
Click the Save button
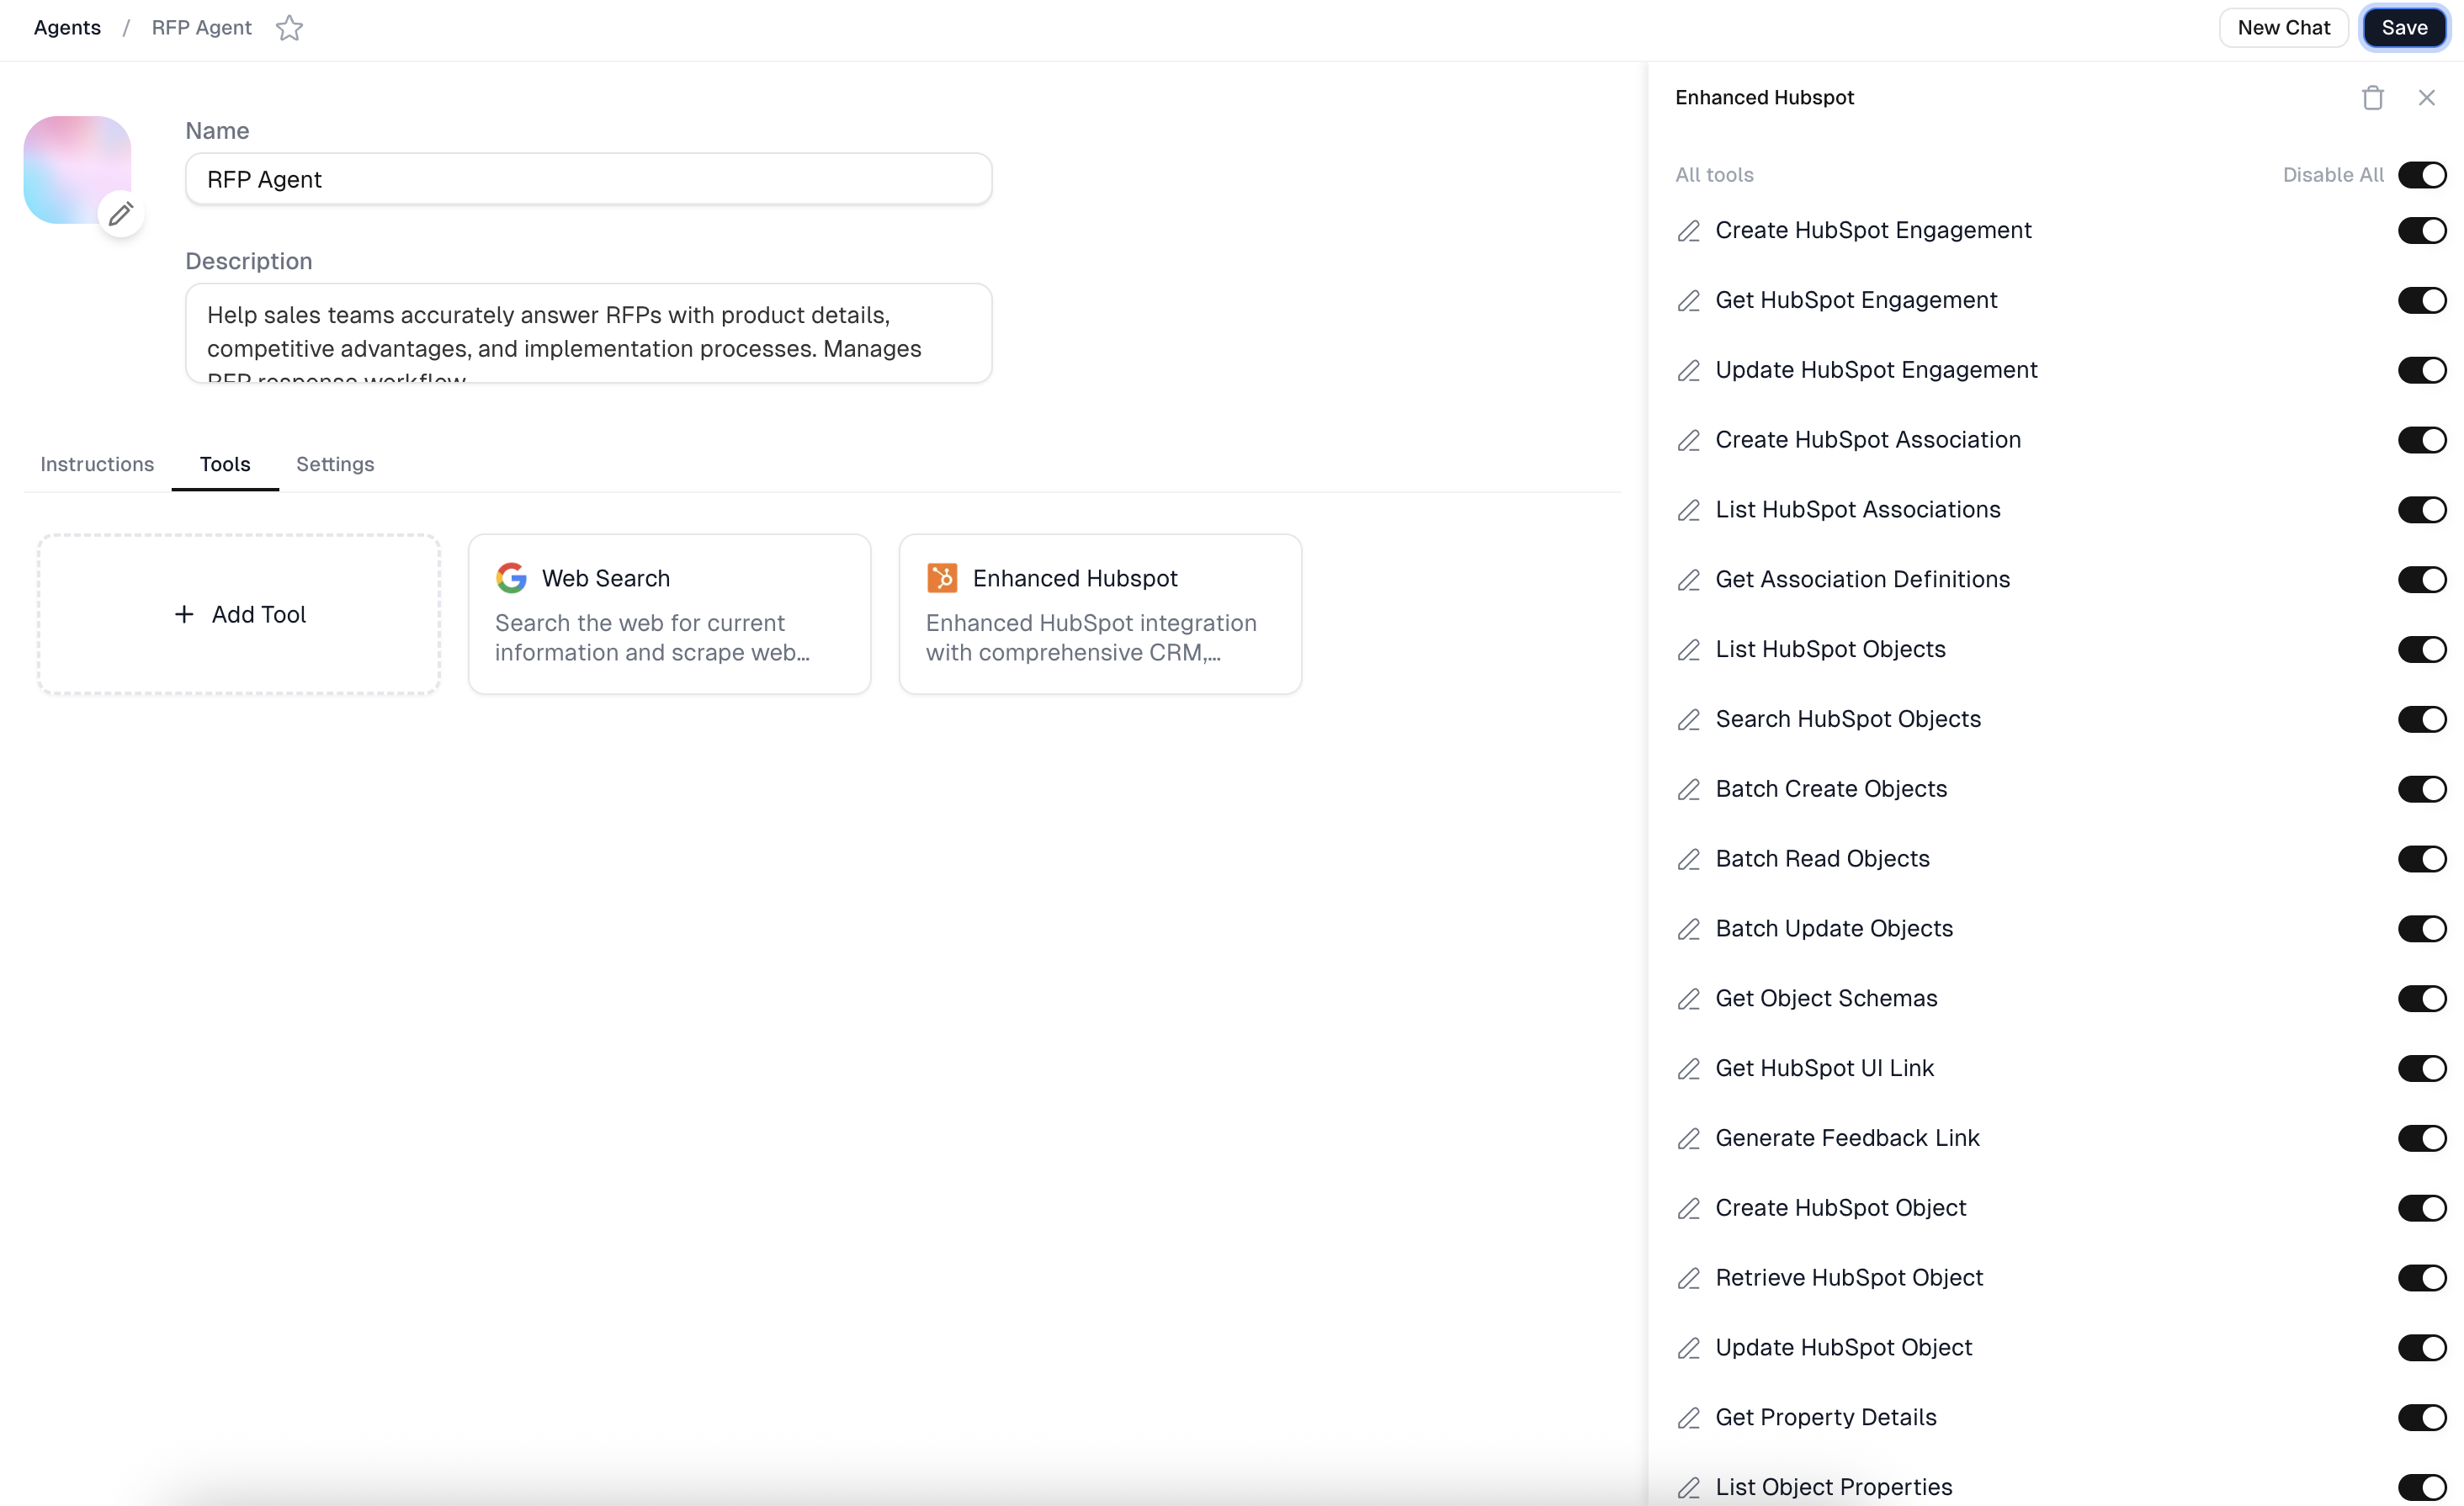[x=2403, y=28]
